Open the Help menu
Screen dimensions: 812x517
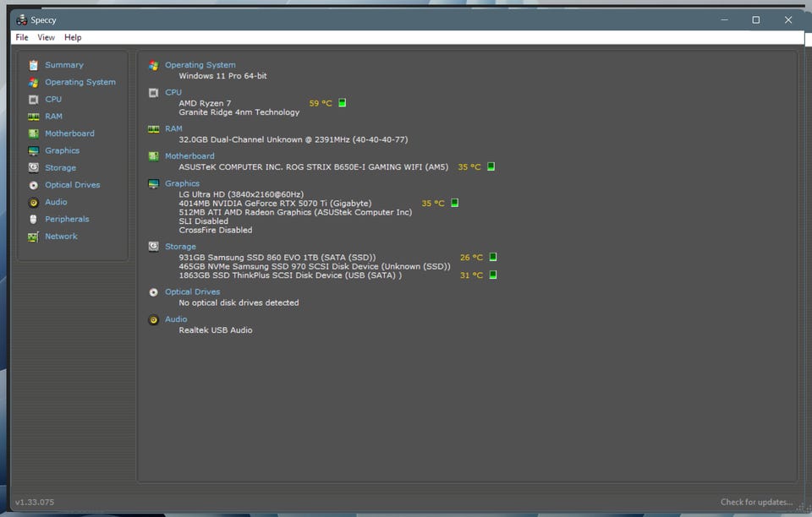click(73, 37)
